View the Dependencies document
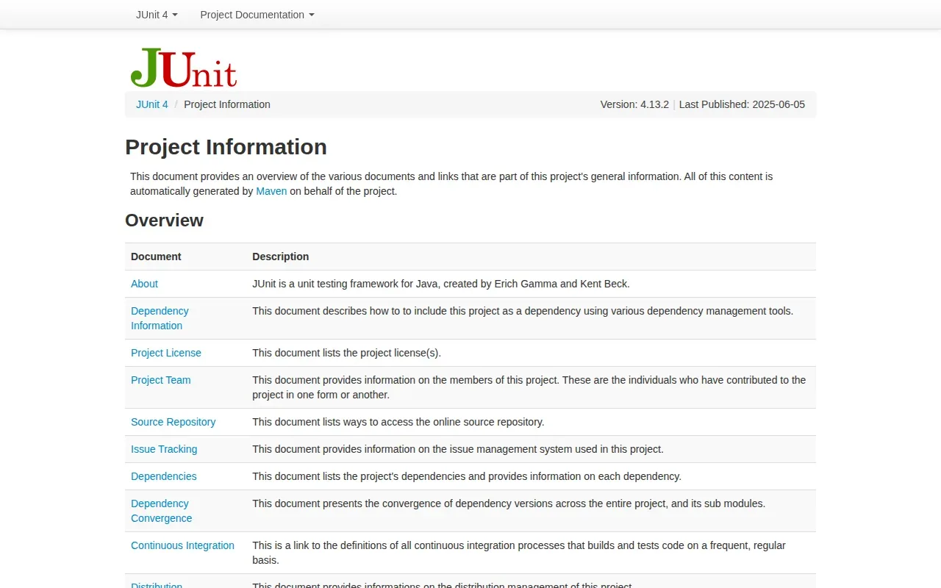 164,476
